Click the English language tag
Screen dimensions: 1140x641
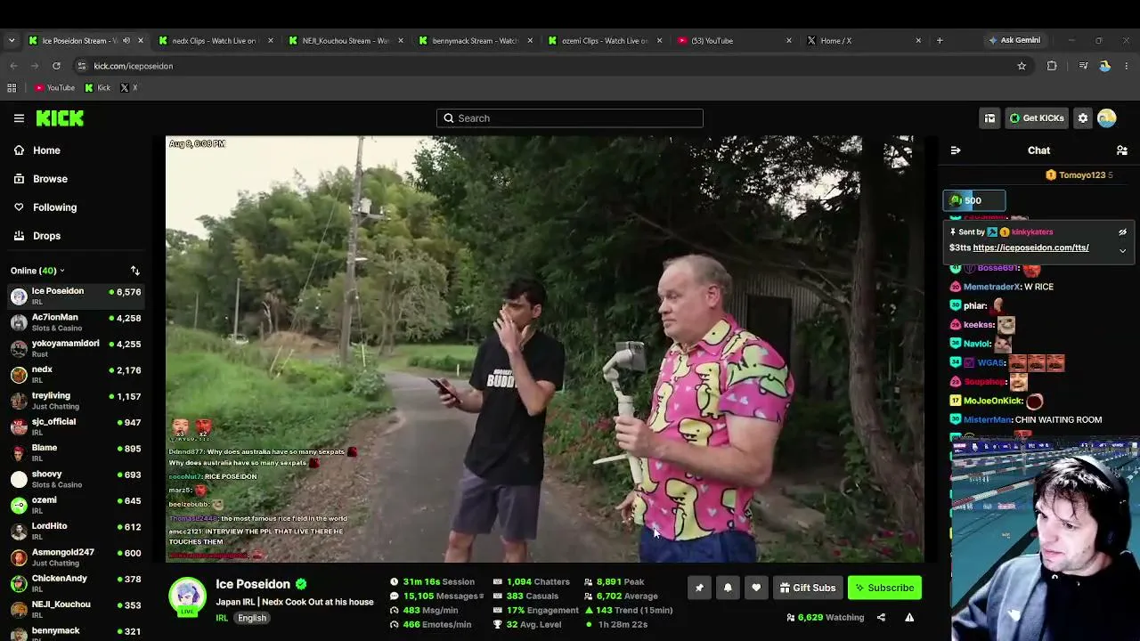(x=252, y=618)
